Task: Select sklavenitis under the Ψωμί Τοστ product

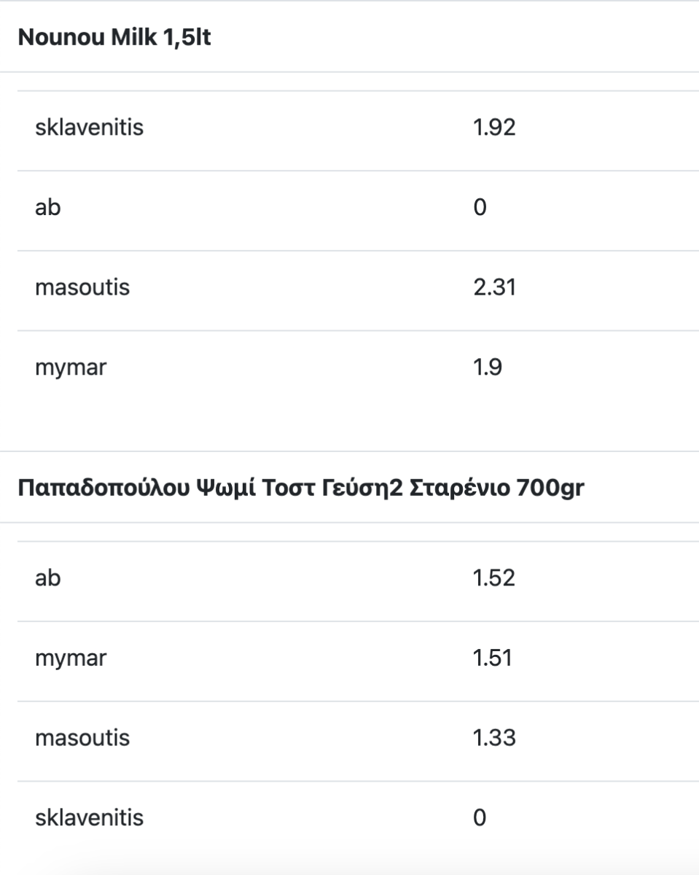Action: 90,818
